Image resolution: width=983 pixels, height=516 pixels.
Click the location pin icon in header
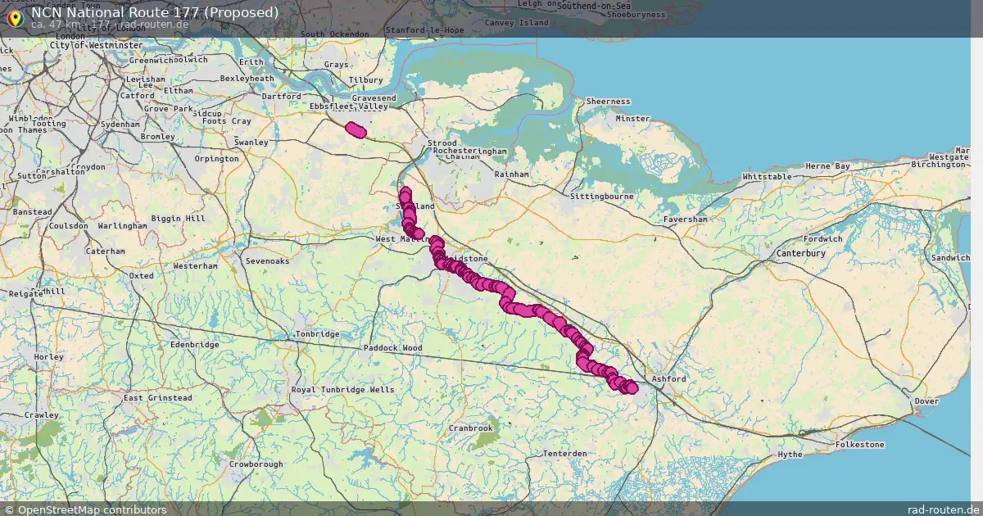14,17
